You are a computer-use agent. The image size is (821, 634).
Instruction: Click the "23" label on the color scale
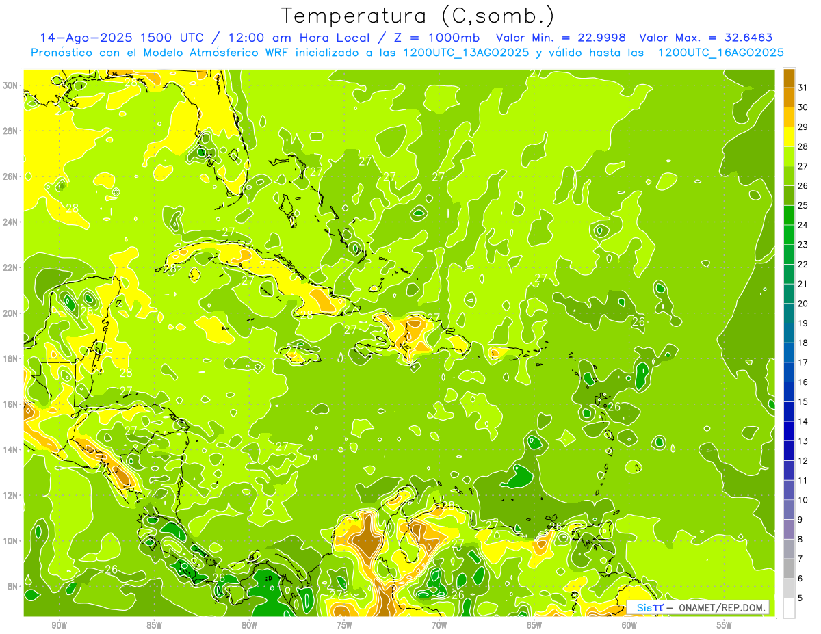click(803, 245)
